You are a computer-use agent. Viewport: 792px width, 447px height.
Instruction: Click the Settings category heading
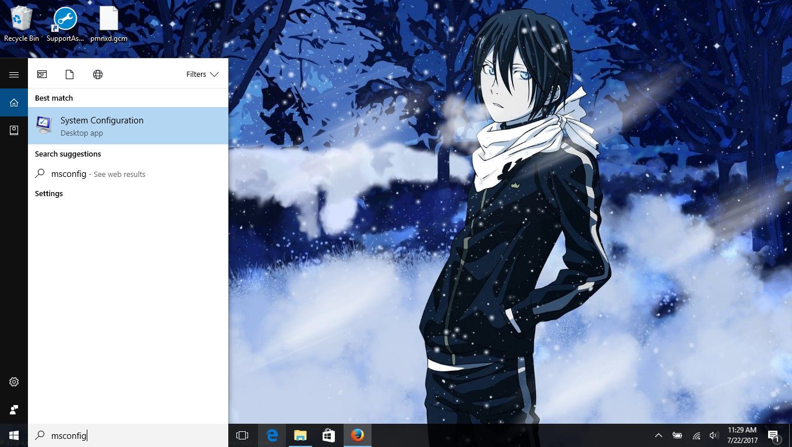49,194
